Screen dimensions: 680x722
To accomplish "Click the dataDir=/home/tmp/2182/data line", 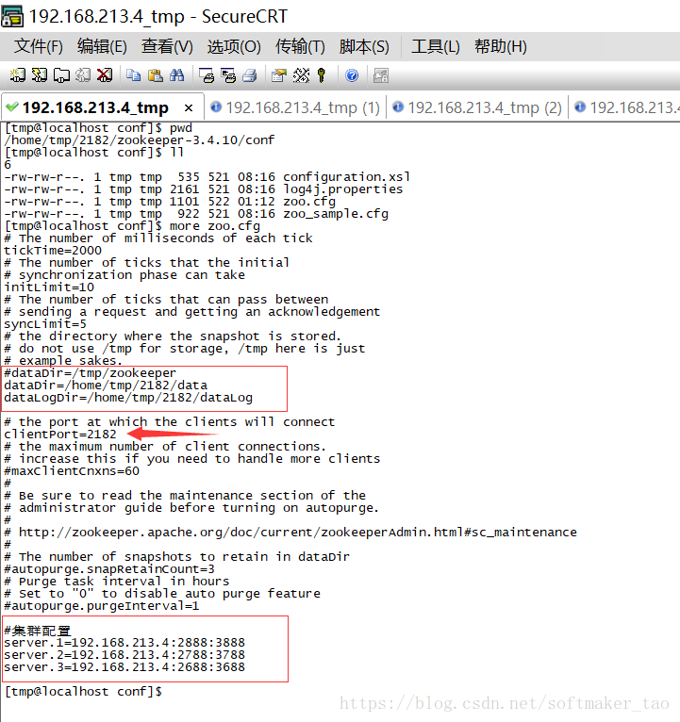I will (x=106, y=386).
